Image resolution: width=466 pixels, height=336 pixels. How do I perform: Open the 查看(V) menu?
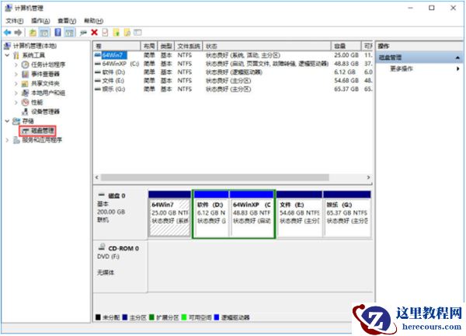67,21
